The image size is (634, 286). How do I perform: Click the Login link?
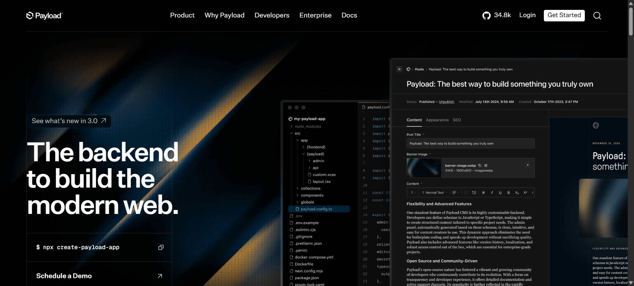[x=527, y=15]
